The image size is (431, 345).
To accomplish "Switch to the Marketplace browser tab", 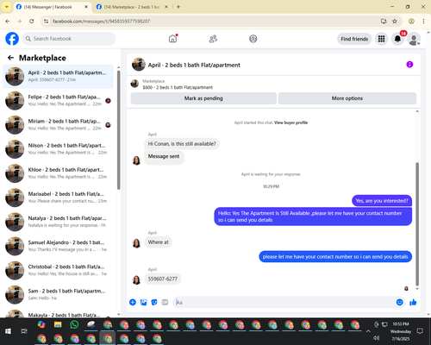I will pos(132,7).
